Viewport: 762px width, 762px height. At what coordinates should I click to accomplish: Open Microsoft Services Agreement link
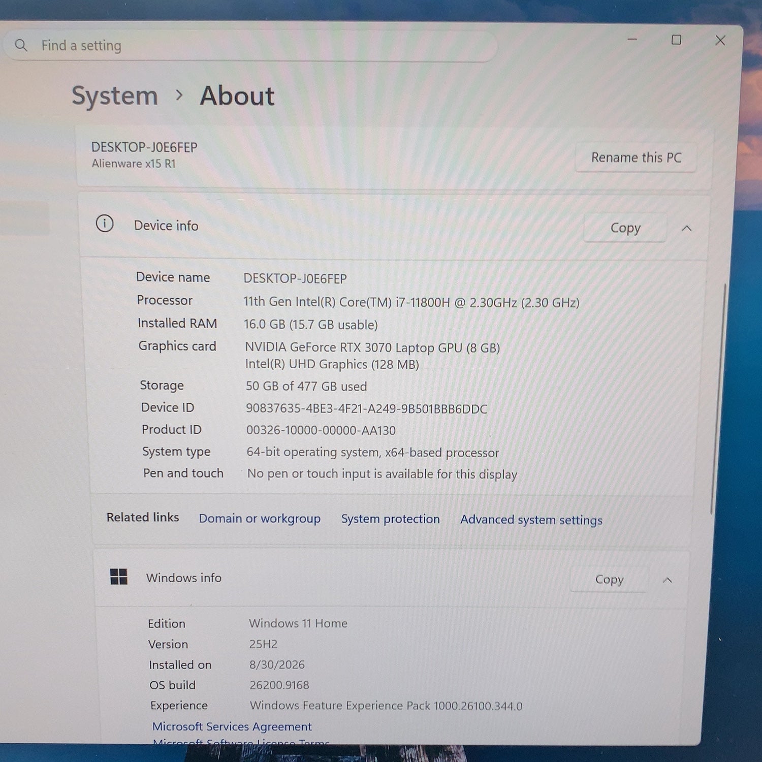click(232, 726)
